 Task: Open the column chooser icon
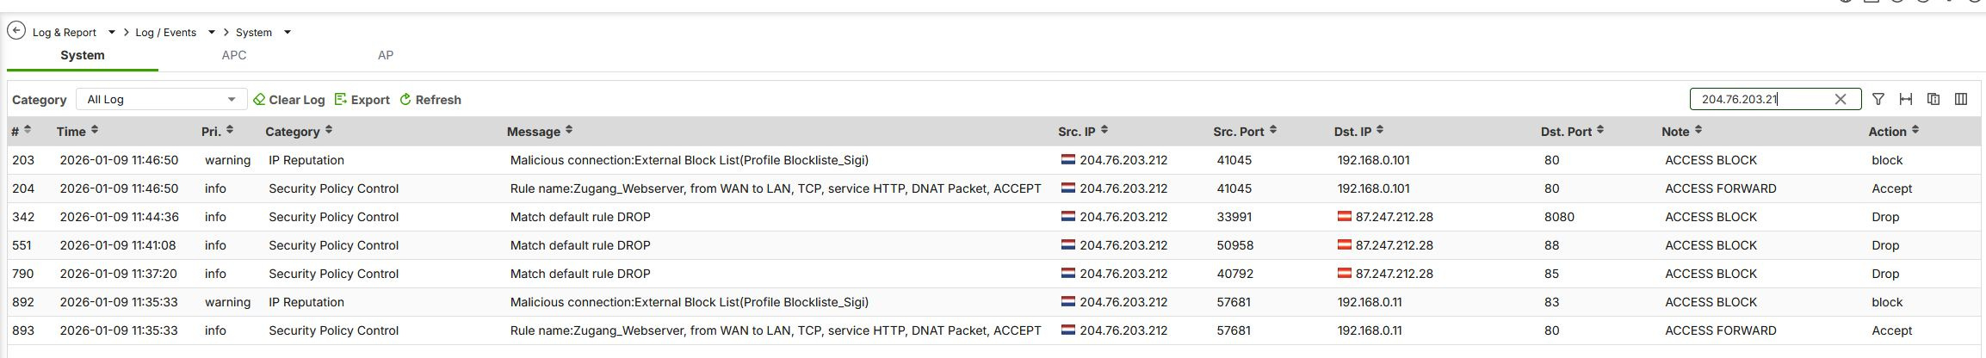1961,99
